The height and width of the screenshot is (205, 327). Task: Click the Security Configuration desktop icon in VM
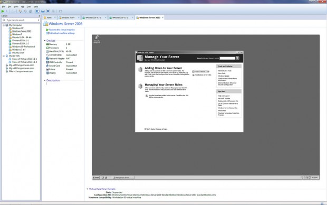(x=97, y=39)
